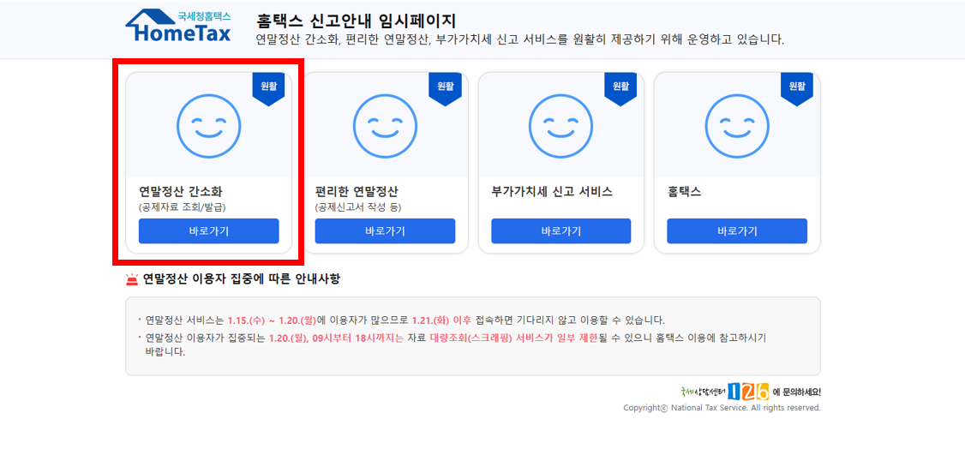Click smiley face icon on 편리한 연말정산 card
The image size is (965, 449).
tap(386, 126)
